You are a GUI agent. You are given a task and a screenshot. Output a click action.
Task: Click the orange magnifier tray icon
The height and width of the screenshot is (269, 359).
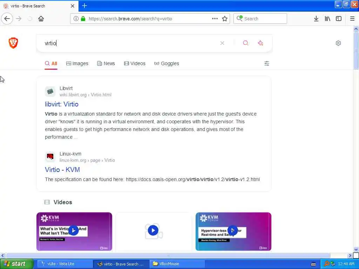[326, 264]
